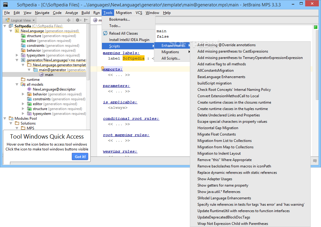
Task: Click the hide project pane icon
Action: [x=86, y=20]
